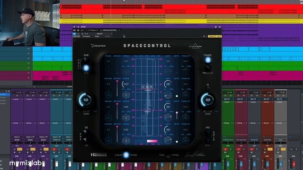303x170 pixels.
Task: Click the Hardwell logo at plugin bottom
Action: (99, 155)
